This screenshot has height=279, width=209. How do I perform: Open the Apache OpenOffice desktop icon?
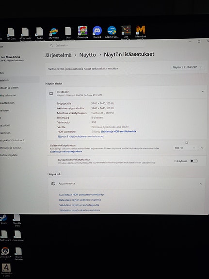point(112,32)
